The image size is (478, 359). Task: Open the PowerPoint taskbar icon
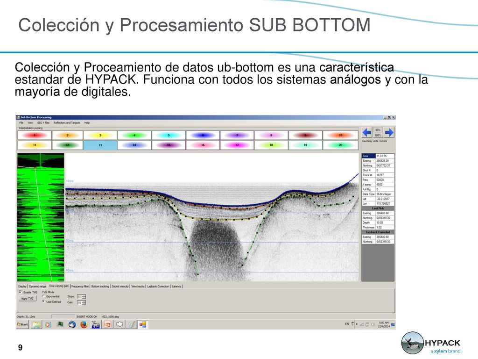pyautogui.click(x=107, y=324)
